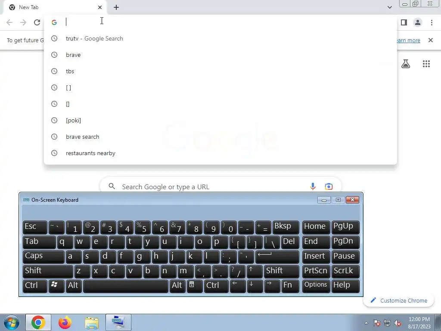Toggle the Fn key on keyboard
The width and height of the screenshot is (441, 331).
click(x=290, y=286)
